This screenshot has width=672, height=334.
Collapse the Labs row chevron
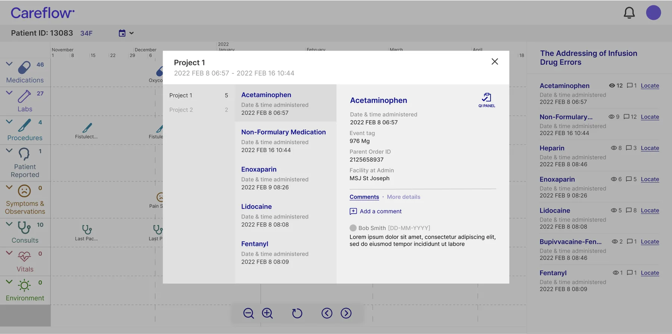tap(9, 93)
